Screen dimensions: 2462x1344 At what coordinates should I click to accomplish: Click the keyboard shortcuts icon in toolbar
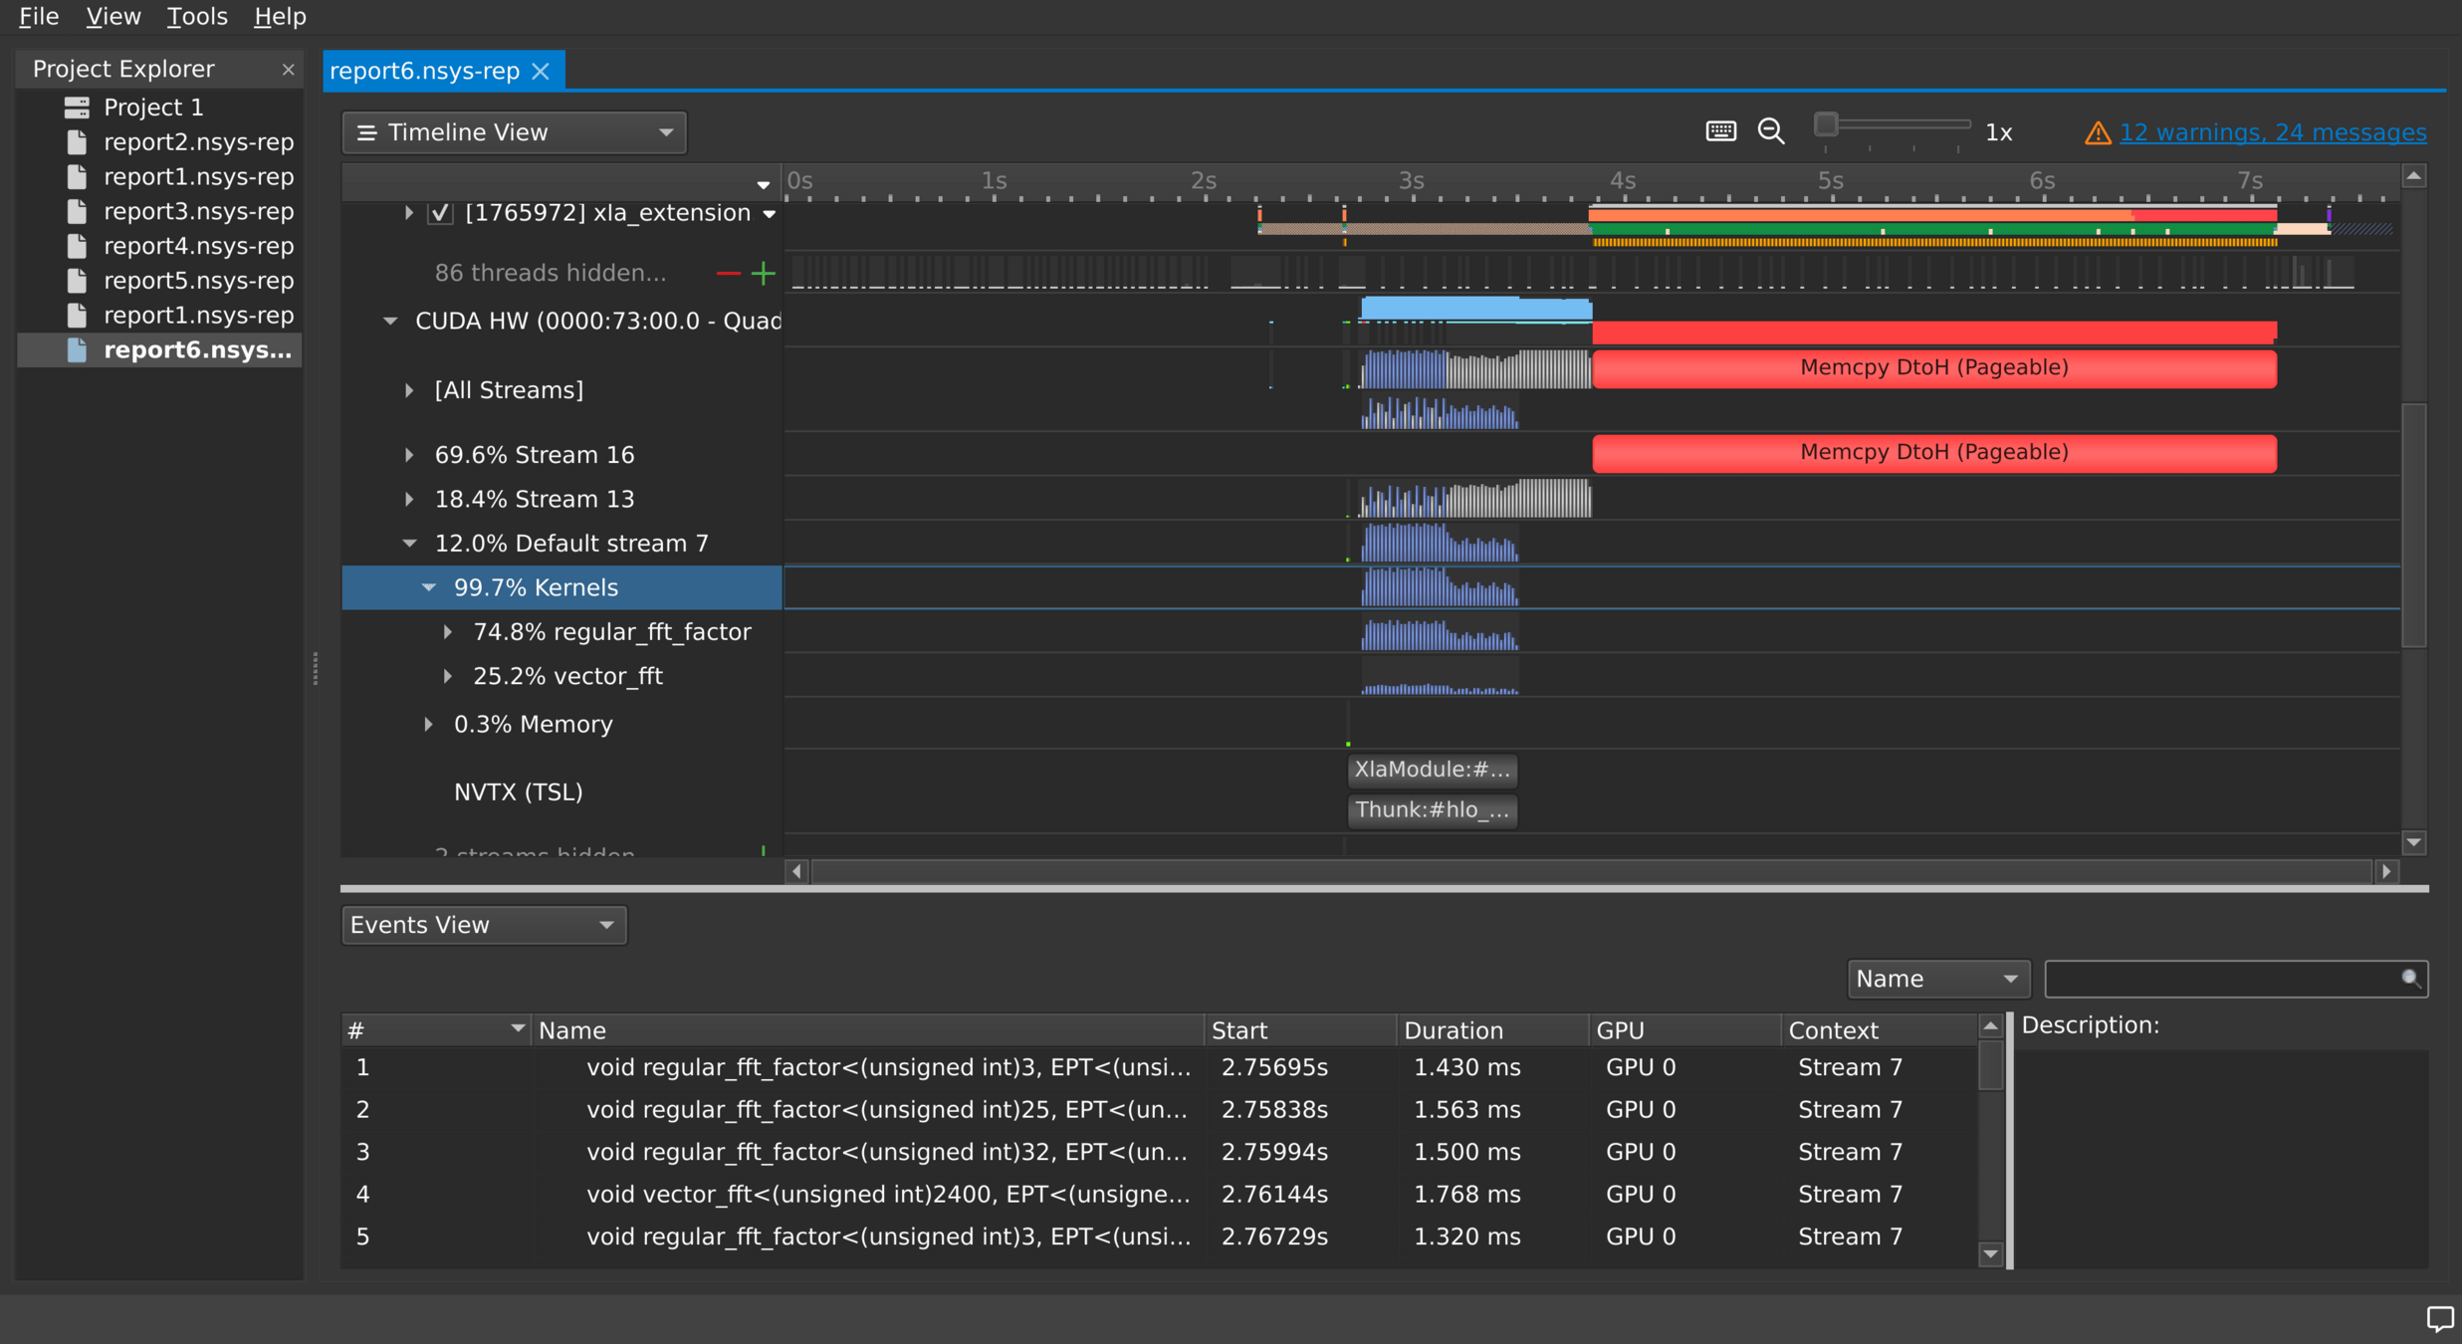click(x=1720, y=131)
